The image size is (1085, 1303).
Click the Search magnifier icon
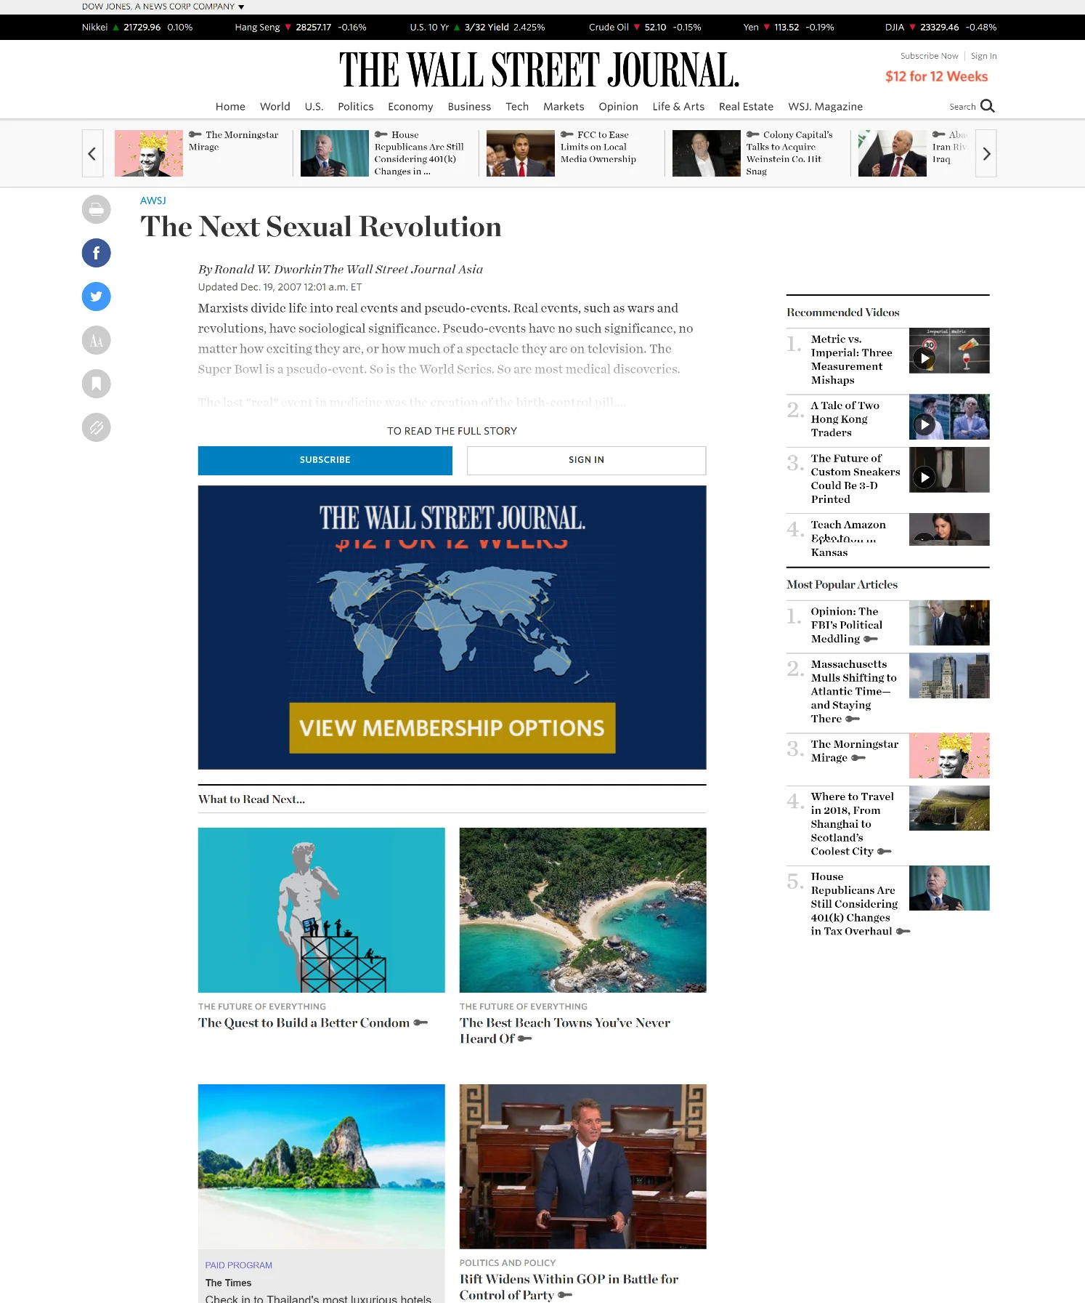coord(987,106)
